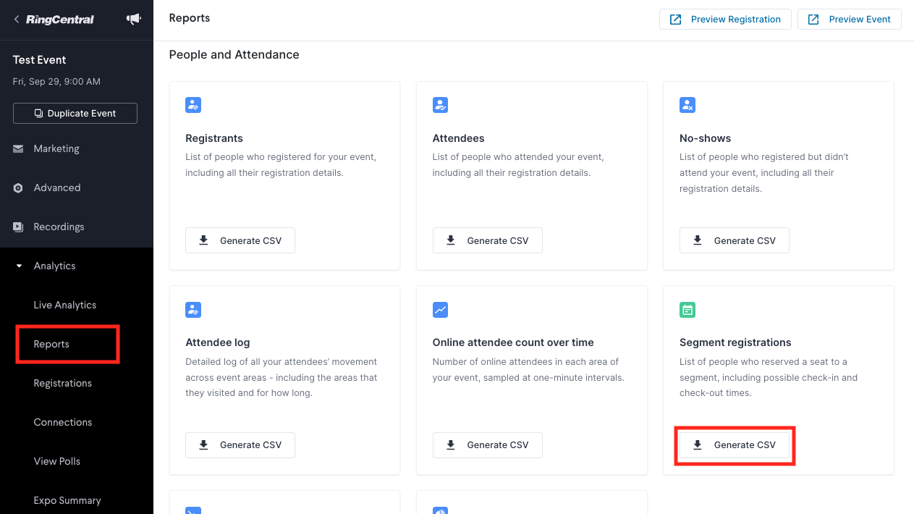Select the green calendar icon for Segment registrations
914x514 pixels.
[687, 310]
